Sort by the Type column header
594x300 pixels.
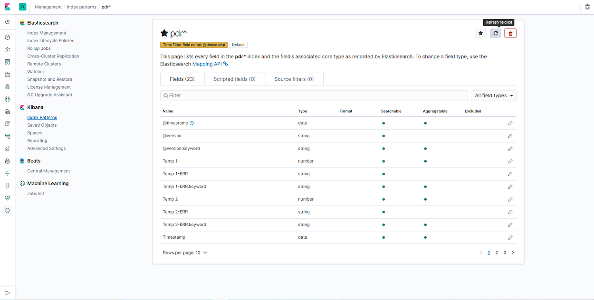302,111
